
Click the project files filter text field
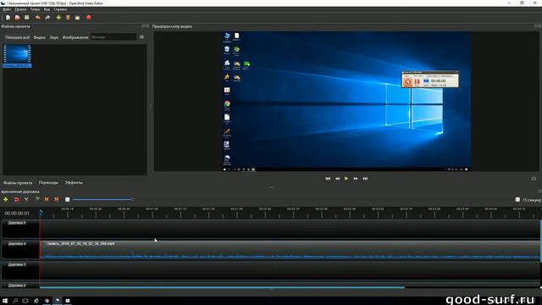point(113,37)
